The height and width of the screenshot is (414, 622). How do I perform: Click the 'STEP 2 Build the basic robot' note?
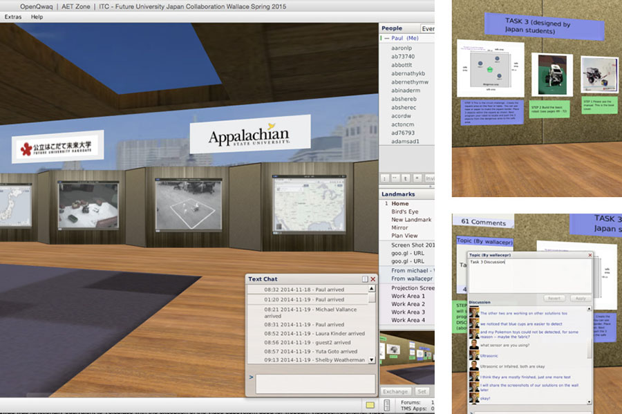coord(549,109)
